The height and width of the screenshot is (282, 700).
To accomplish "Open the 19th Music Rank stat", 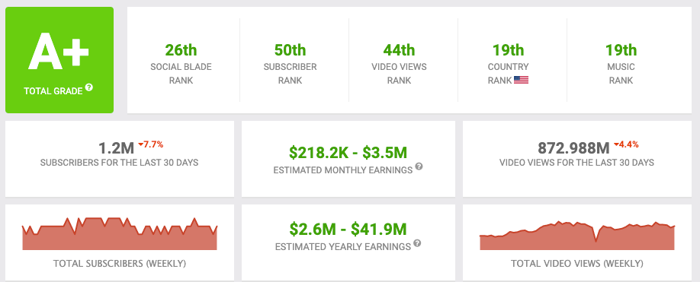I will pyautogui.click(x=621, y=63).
